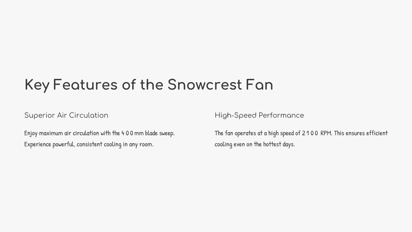
Task: Click the words "blade sweep" in the first paragraph
Action: tap(159, 133)
